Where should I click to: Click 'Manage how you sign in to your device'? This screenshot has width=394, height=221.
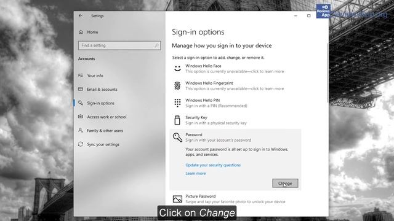[x=222, y=45]
